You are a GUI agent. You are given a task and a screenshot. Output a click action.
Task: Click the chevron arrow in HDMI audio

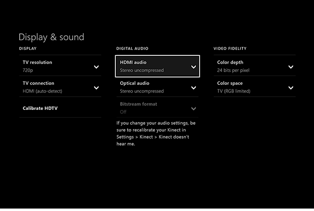[x=193, y=67]
